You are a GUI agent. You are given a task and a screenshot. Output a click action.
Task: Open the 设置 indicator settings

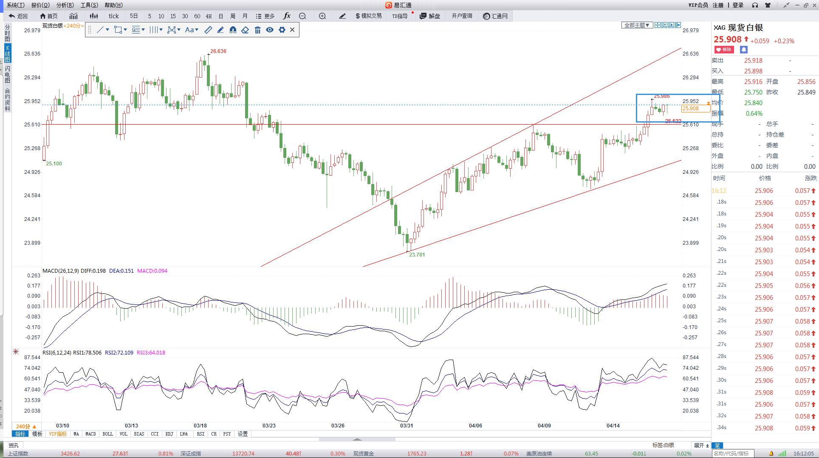243,434
